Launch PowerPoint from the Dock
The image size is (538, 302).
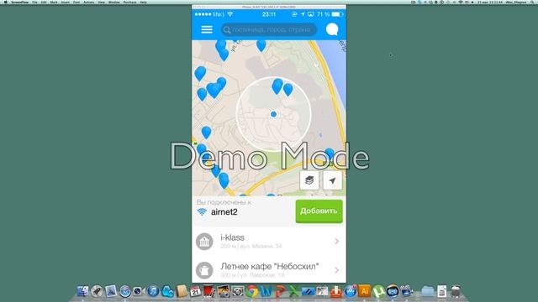point(280,291)
